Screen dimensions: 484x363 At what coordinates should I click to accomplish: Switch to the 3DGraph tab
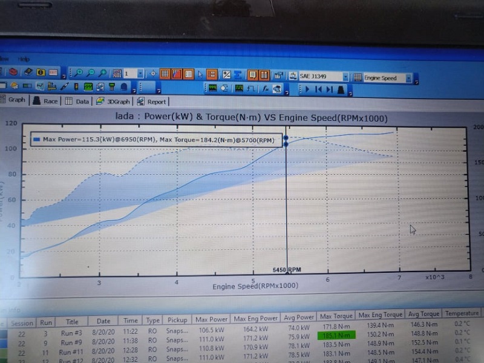(x=113, y=101)
